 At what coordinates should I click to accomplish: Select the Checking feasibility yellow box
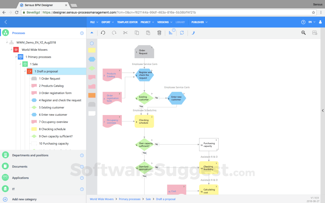209,168
